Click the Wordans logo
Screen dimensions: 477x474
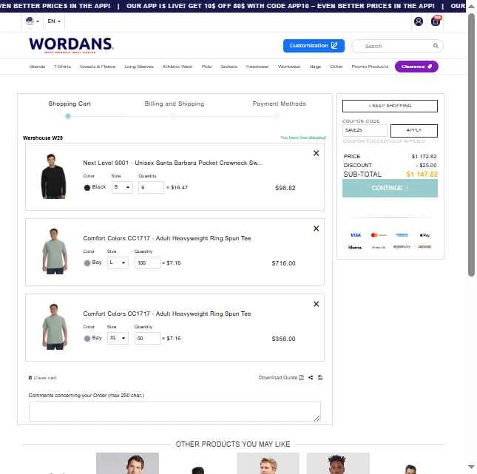[x=71, y=45]
